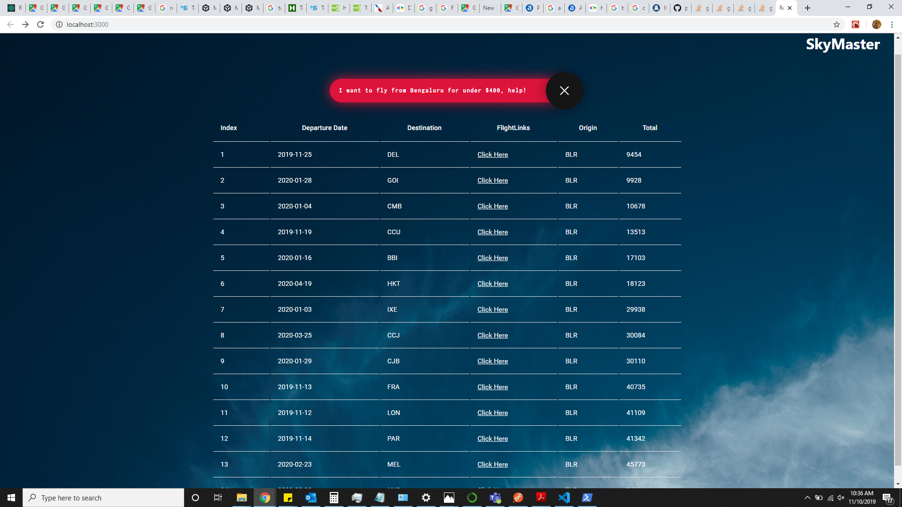Open Click Here link for FRA flight
The image size is (902, 507).
coord(492,387)
